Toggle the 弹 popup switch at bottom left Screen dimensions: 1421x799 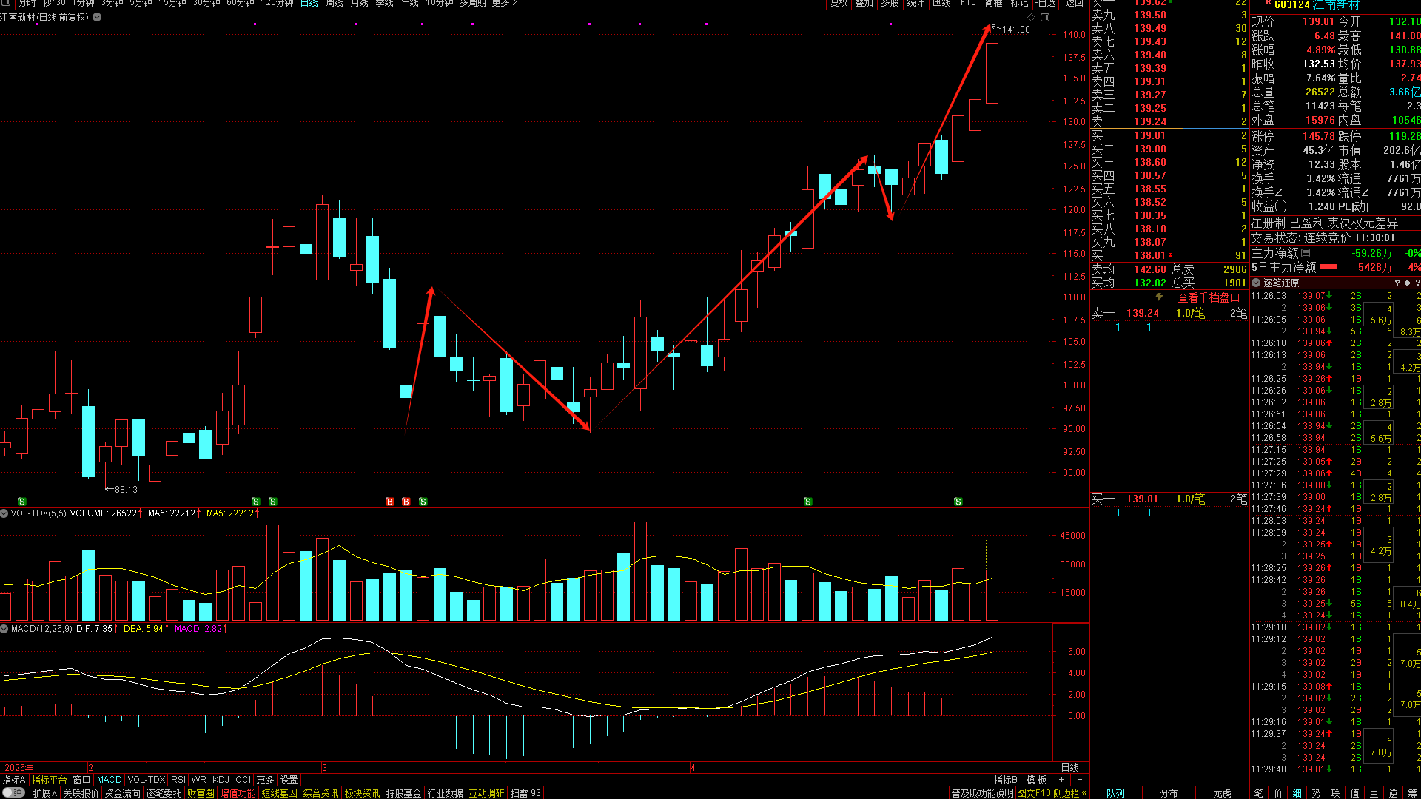click(x=13, y=792)
